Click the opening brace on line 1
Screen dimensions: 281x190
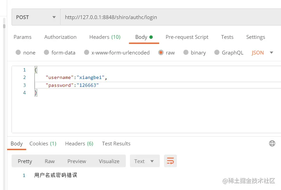pyautogui.click(x=36, y=69)
